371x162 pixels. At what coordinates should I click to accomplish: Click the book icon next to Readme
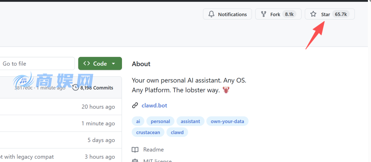pos(135,150)
